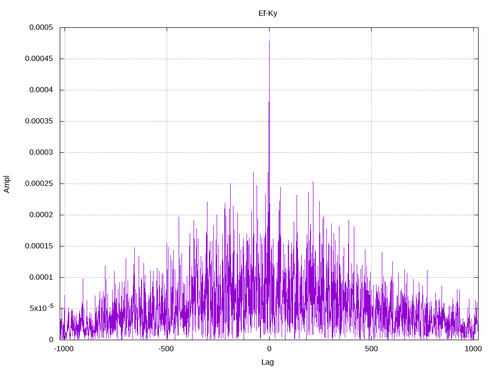Click y-axis tick label 0.0005
The image size is (493, 369).
41,27
